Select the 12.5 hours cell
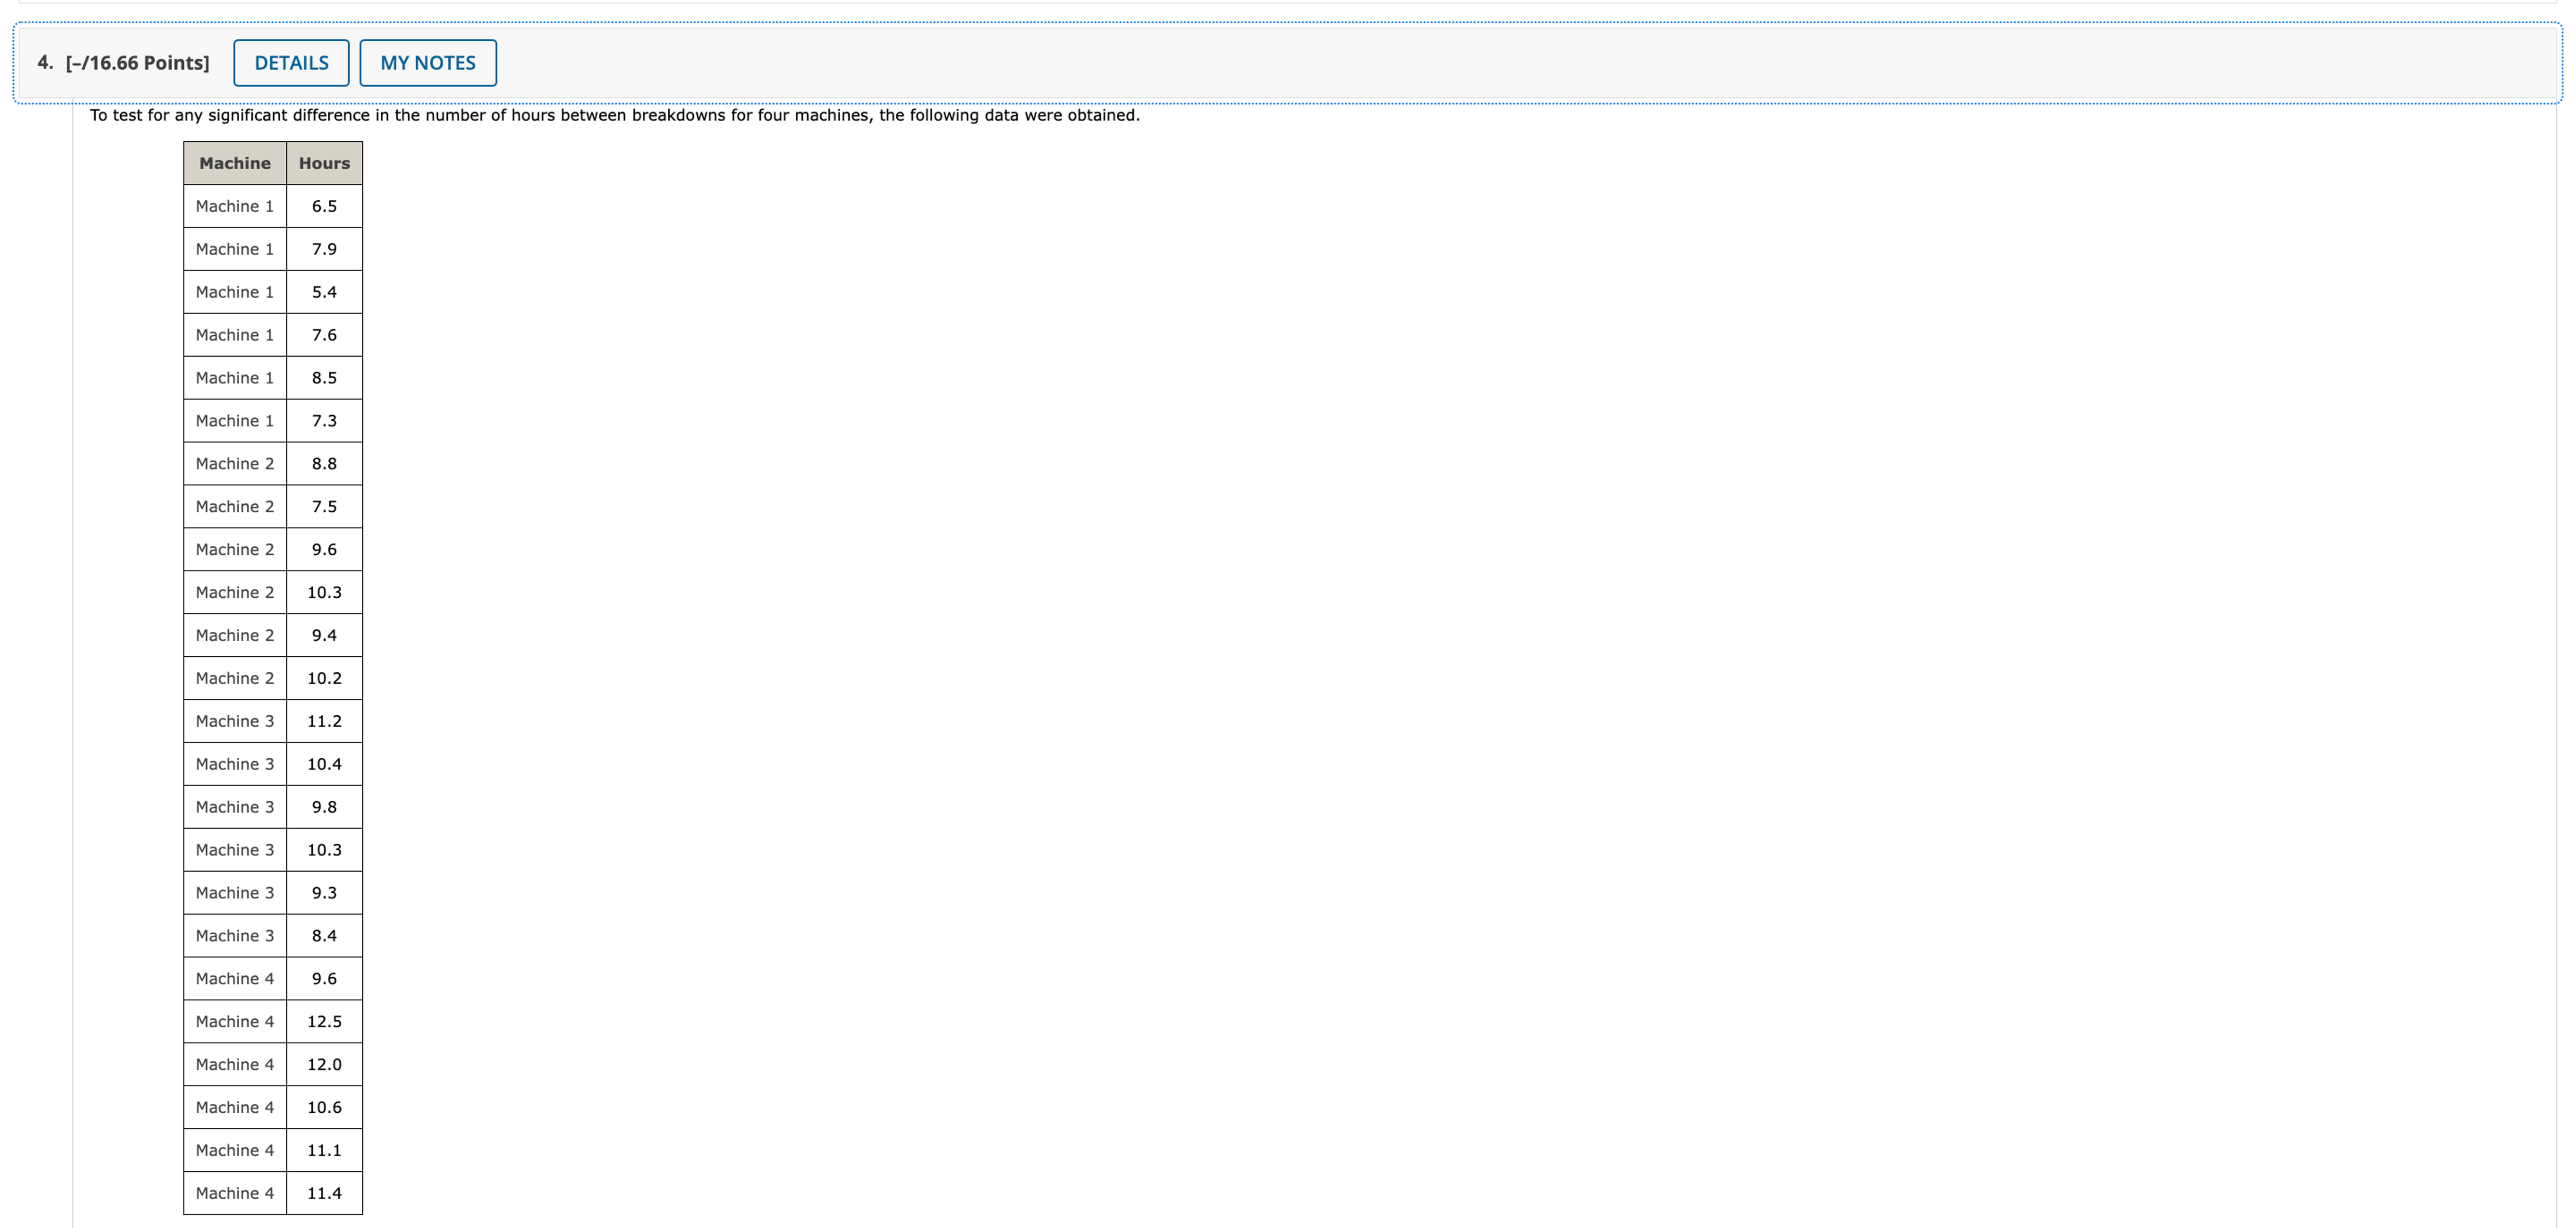This screenshot has height=1228, width=2576. [324, 1021]
